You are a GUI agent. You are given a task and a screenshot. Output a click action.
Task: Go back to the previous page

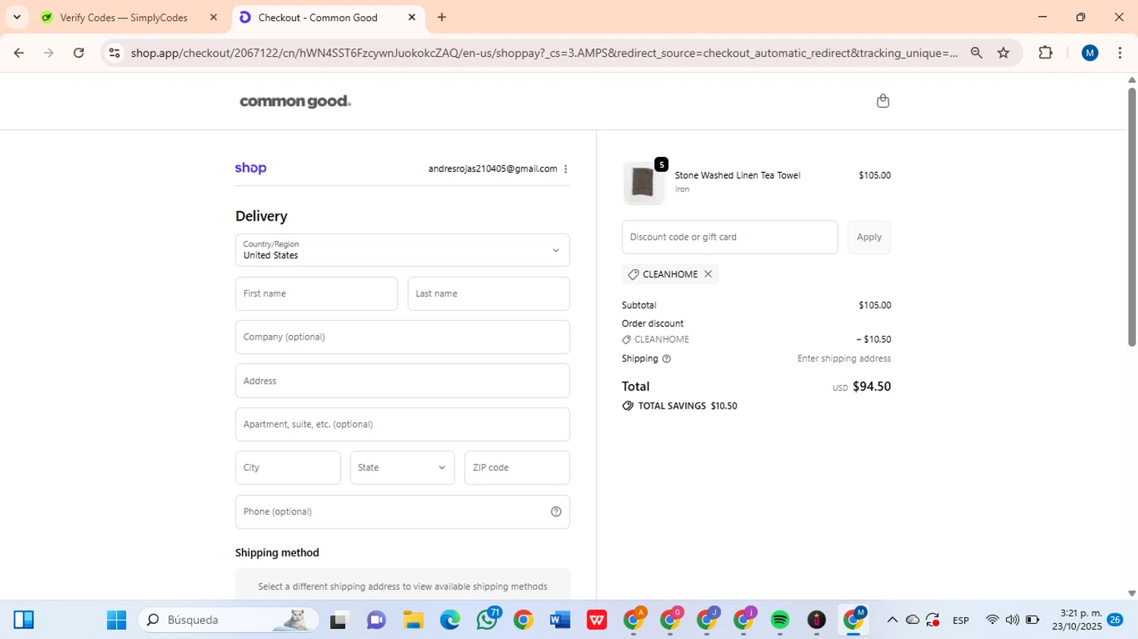19,53
